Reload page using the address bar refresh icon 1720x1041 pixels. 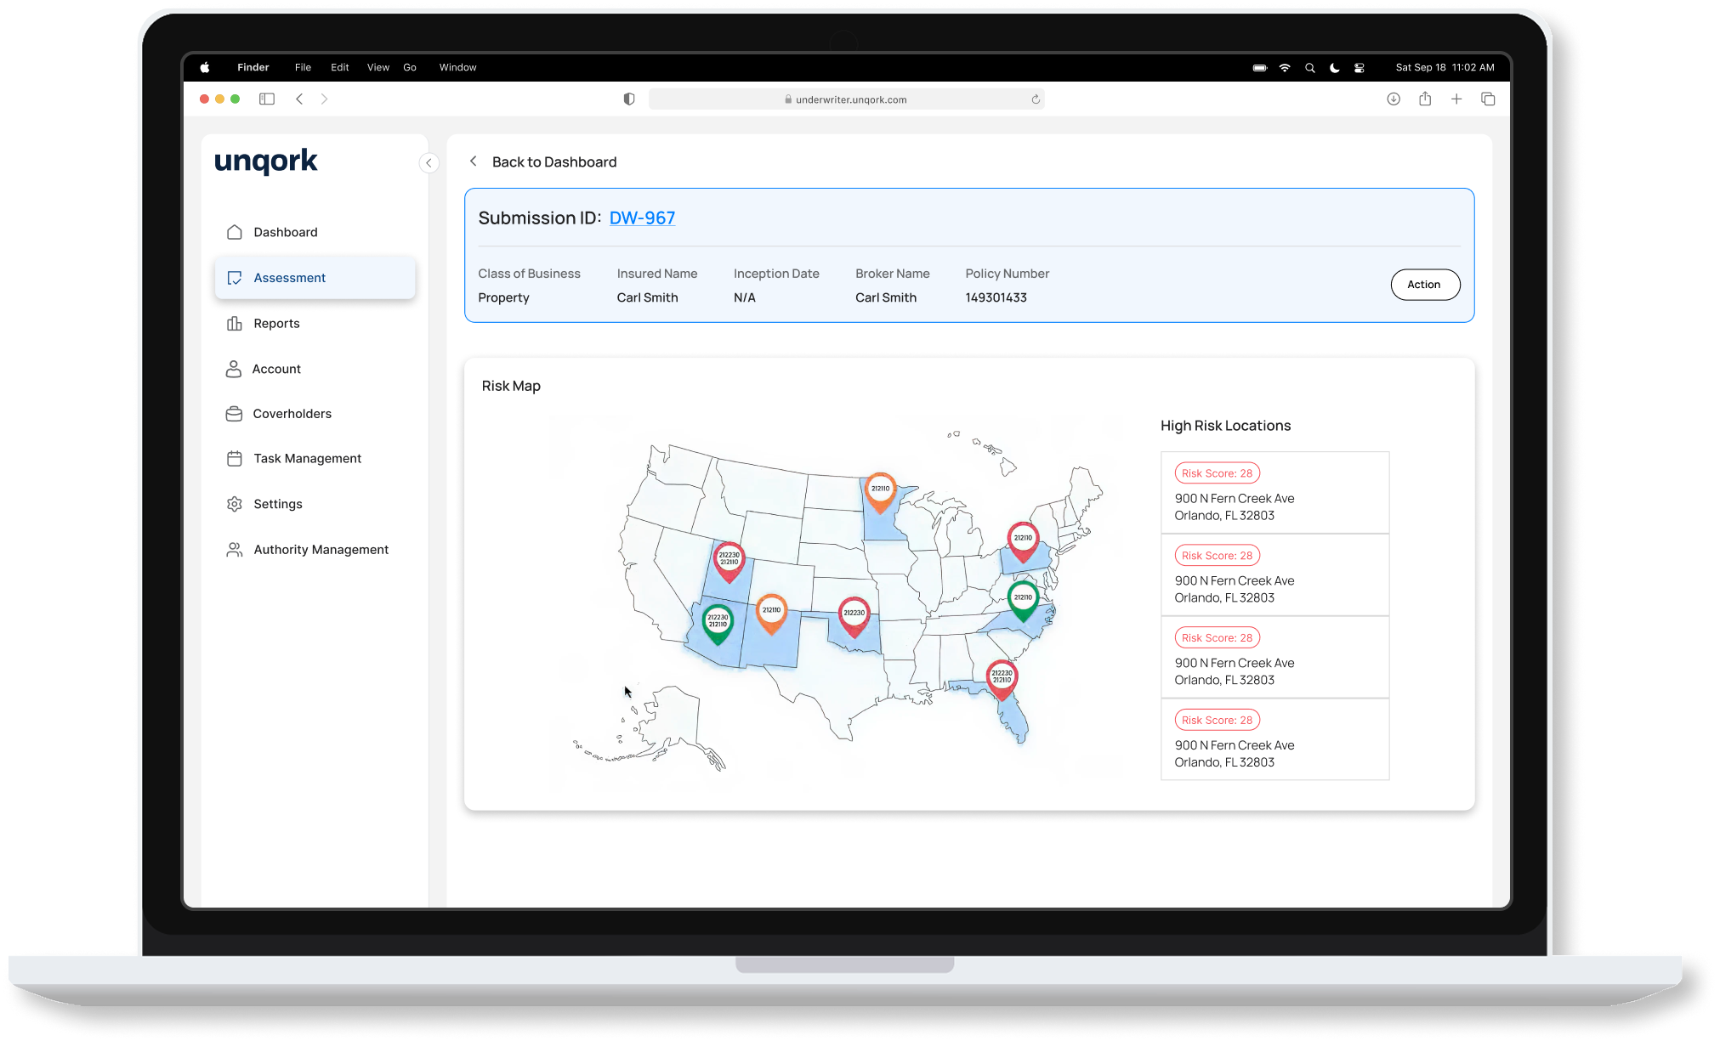(x=1036, y=99)
